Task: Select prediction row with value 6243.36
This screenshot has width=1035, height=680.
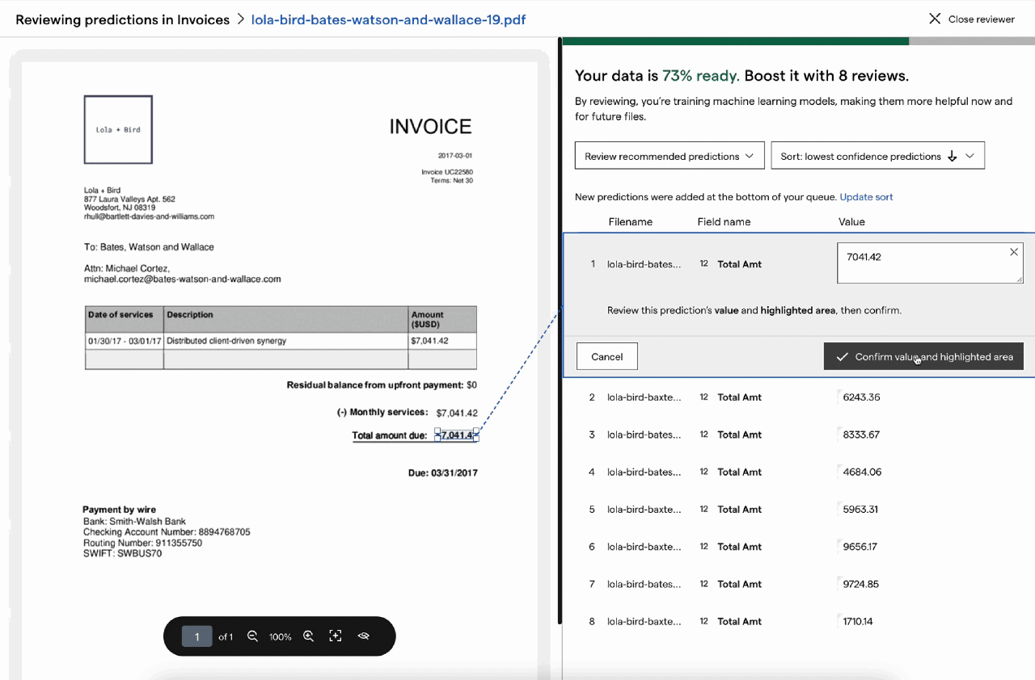Action: [799, 397]
